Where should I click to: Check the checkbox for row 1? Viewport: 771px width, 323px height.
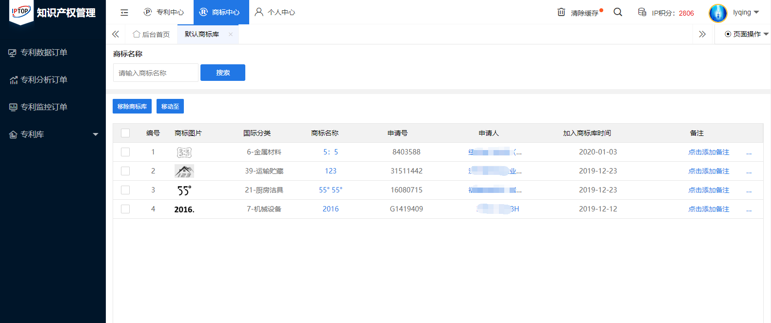point(125,152)
